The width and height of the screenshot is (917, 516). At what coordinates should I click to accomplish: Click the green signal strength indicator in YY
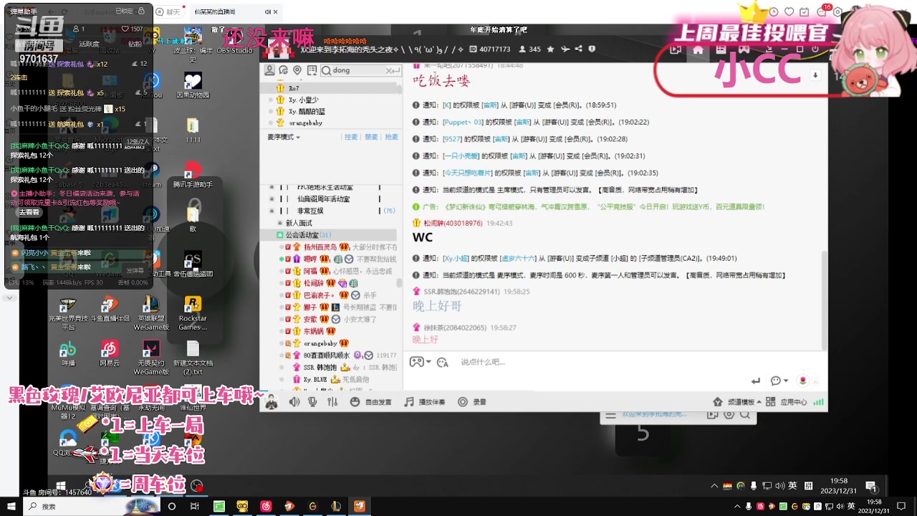click(x=818, y=402)
